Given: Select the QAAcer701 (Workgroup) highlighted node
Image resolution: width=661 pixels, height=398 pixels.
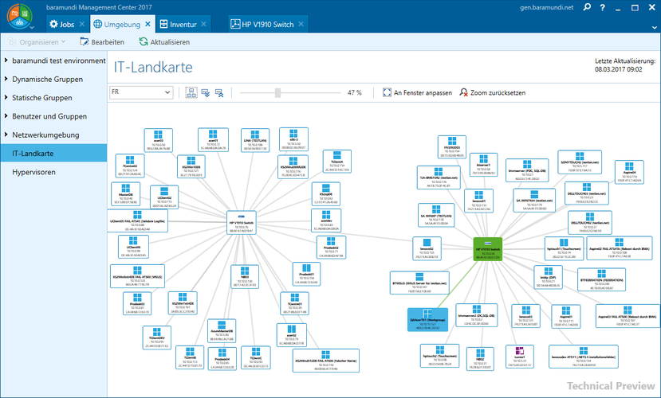Looking at the screenshot, I should pyautogui.click(x=427, y=320).
